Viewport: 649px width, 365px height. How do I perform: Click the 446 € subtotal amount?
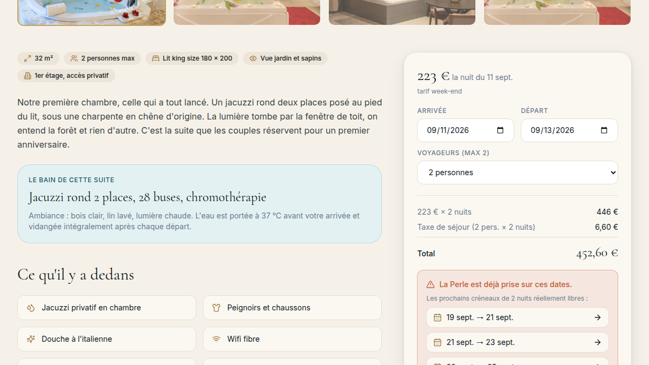[607, 212]
